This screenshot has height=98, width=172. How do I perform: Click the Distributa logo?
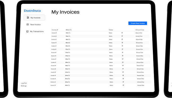tap(32, 11)
